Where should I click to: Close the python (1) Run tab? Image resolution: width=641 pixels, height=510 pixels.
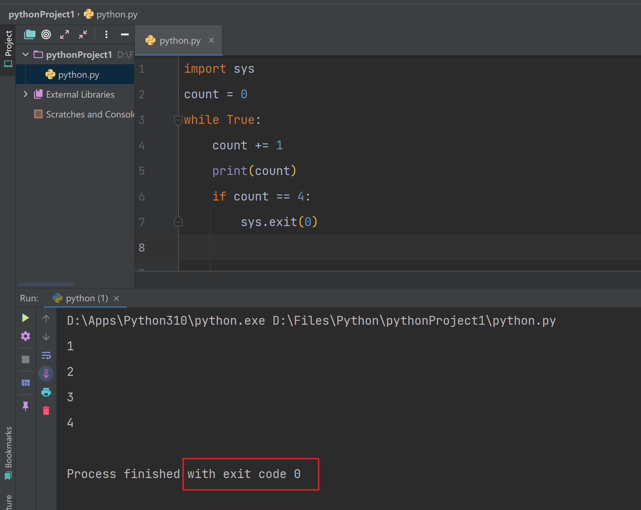(116, 298)
